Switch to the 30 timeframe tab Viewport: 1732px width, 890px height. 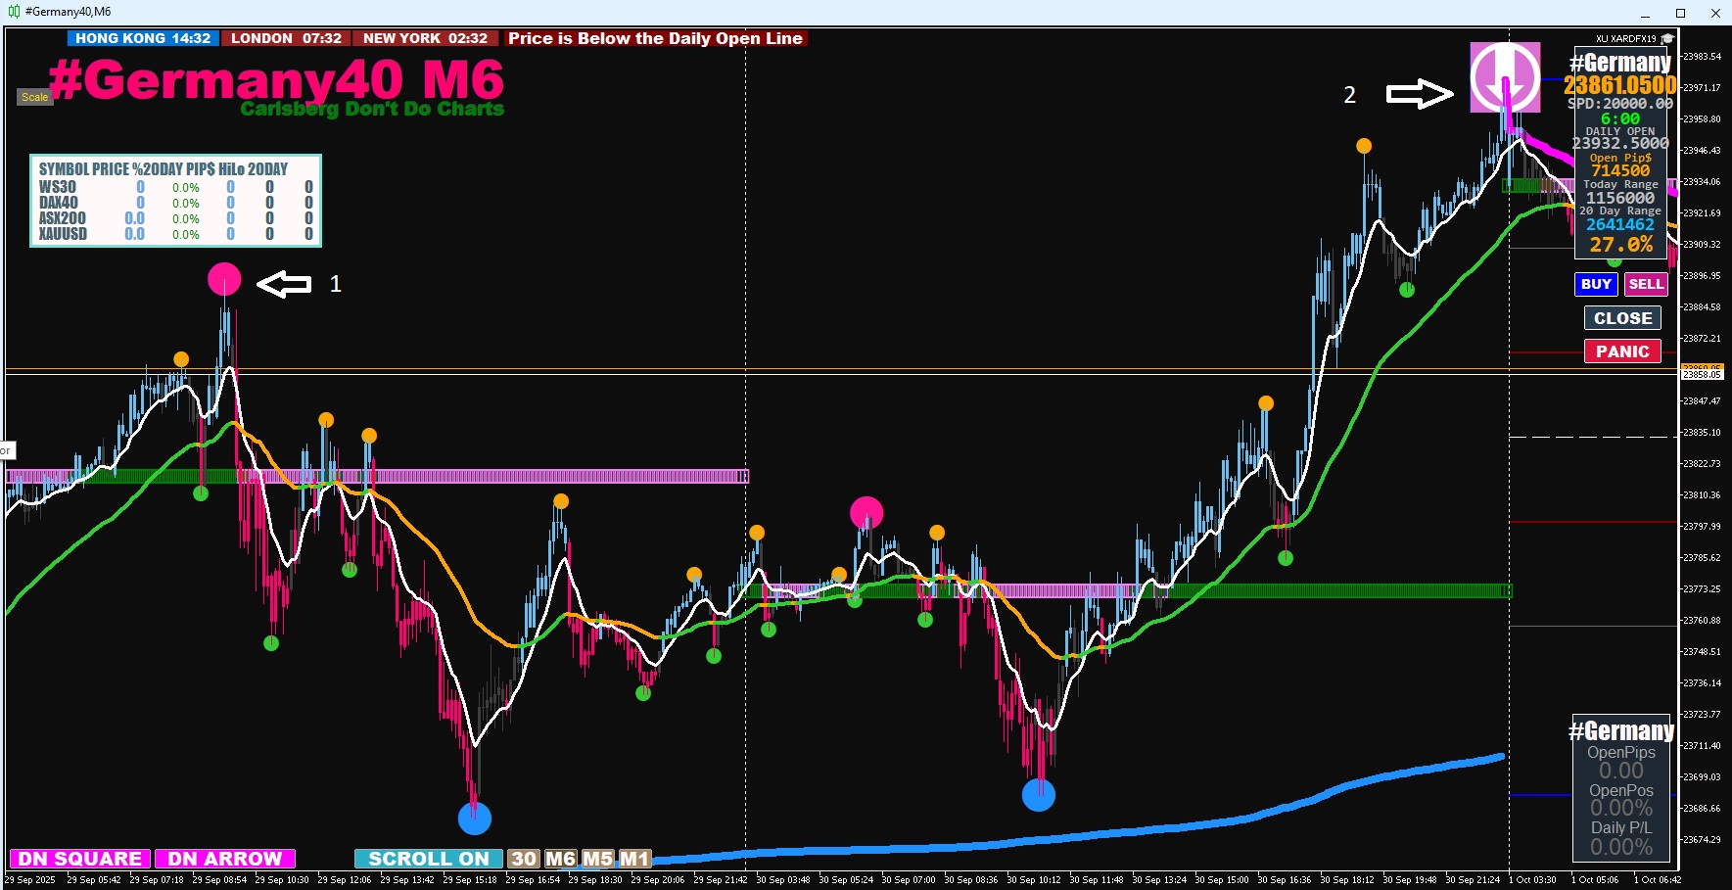(x=524, y=859)
